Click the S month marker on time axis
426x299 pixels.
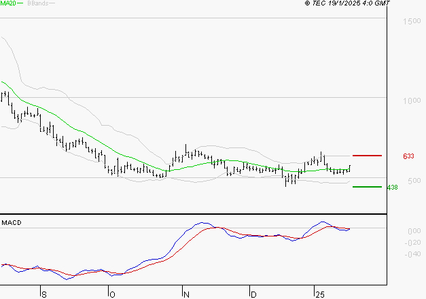click(x=44, y=295)
